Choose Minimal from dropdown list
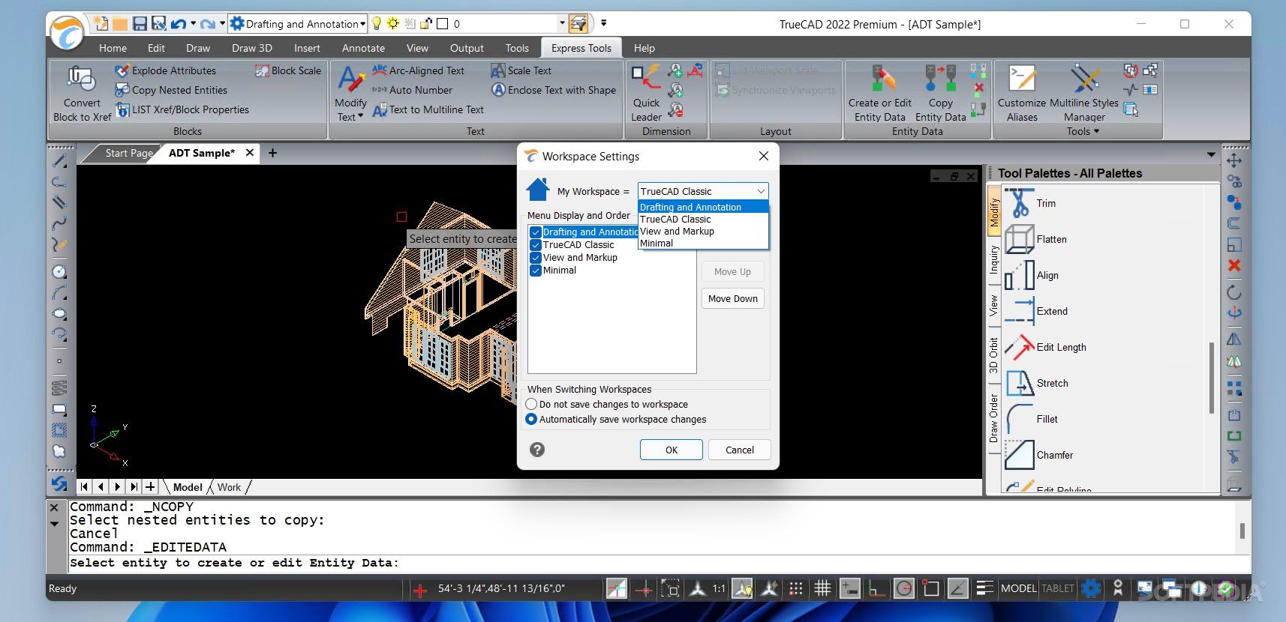Image resolution: width=1286 pixels, height=622 pixels. (703, 243)
